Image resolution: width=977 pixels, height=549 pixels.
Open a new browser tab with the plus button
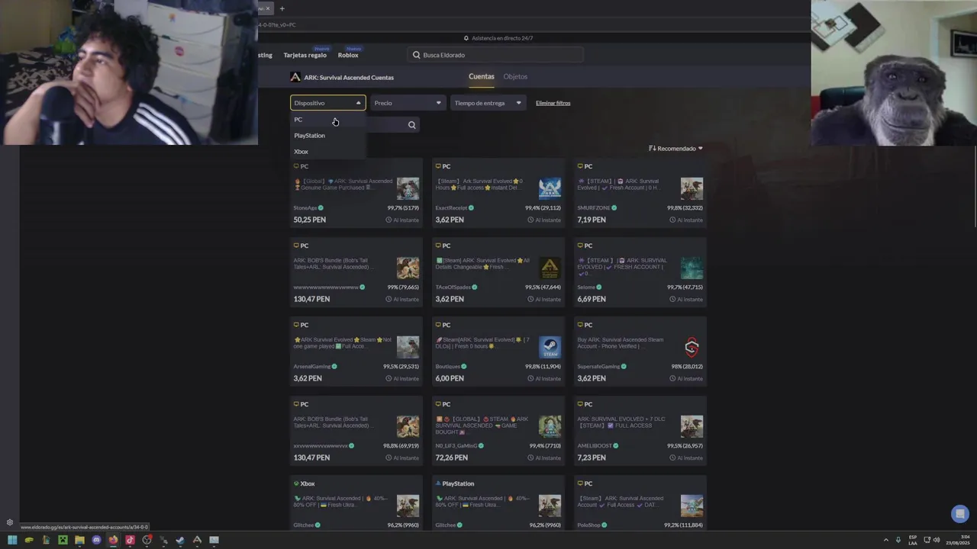pos(282,8)
